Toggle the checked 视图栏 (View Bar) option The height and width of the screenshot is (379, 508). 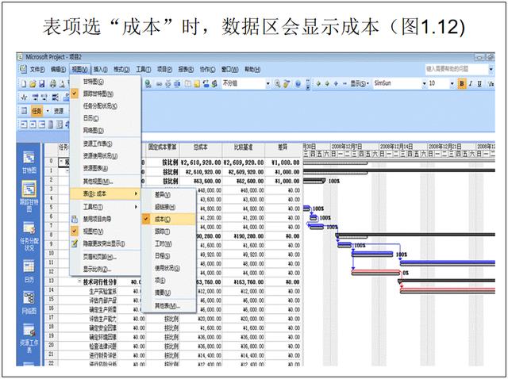pos(106,232)
